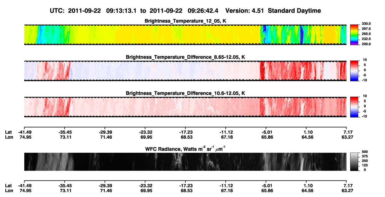
Task: Click the 125 label on grayscale colorbar
Action: point(365,165)
